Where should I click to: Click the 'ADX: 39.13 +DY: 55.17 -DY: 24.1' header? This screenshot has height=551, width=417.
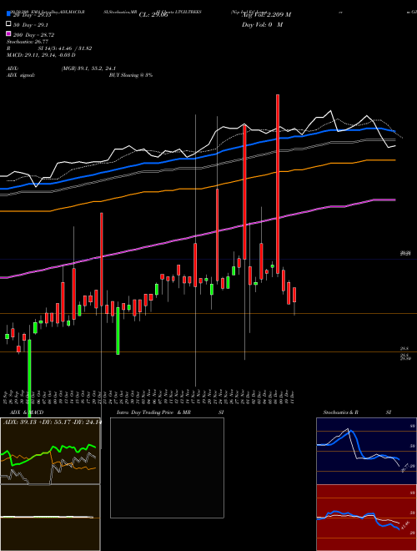click(x=52, y=422)
